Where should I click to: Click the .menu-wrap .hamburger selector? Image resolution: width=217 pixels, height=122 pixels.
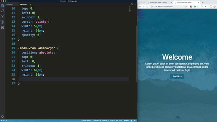click(37, 48)
